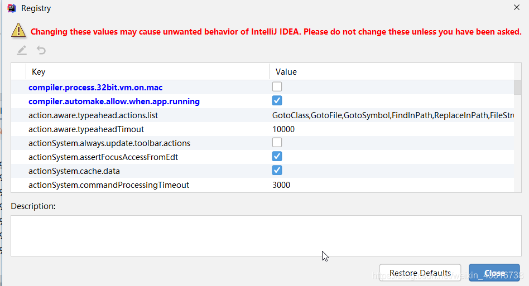Image resolution: width=529 pixels, height=286 pixels.
Task: Select the action.aware.typeaheadTimout key
Action: coord(86,129)
